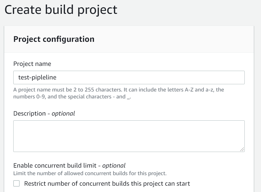This screenshot has height=192, width=261.
Task: Click the "Create build project" page title
Action: [x=61, y=10]
